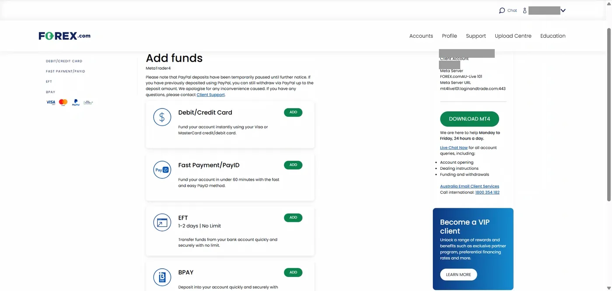
Task: Select the Account opening bullet item
Action: point(457,162)
